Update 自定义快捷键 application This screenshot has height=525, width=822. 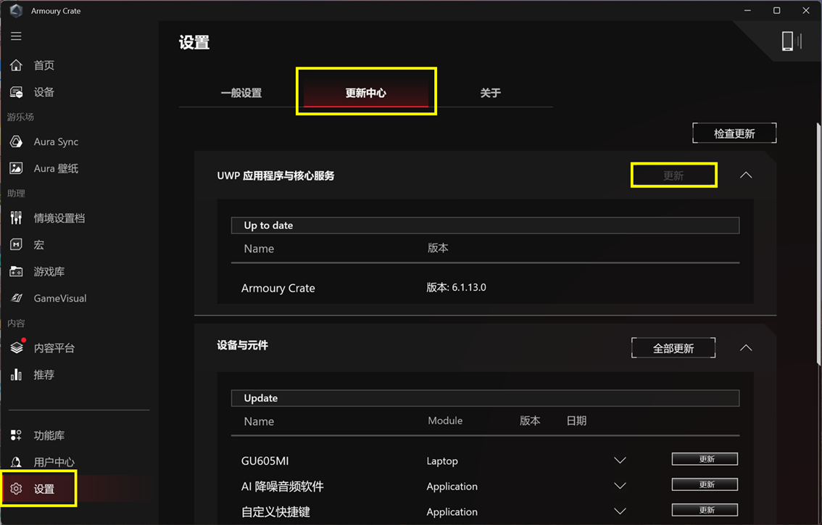[705, 510]
